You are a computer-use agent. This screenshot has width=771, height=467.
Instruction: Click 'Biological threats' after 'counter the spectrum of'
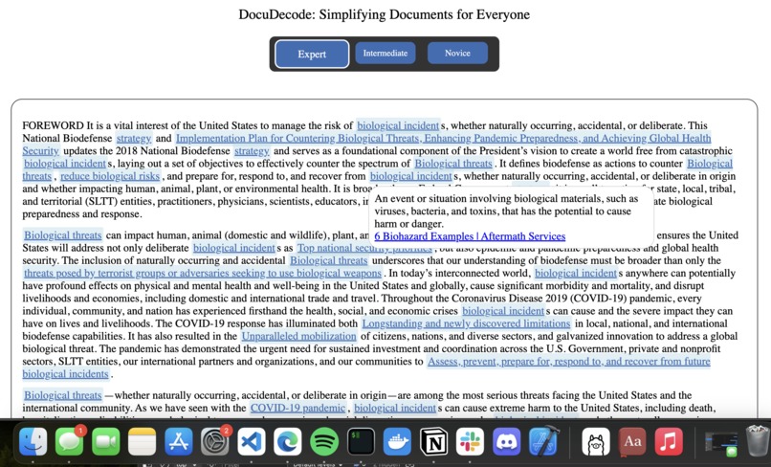coord(452,164)
